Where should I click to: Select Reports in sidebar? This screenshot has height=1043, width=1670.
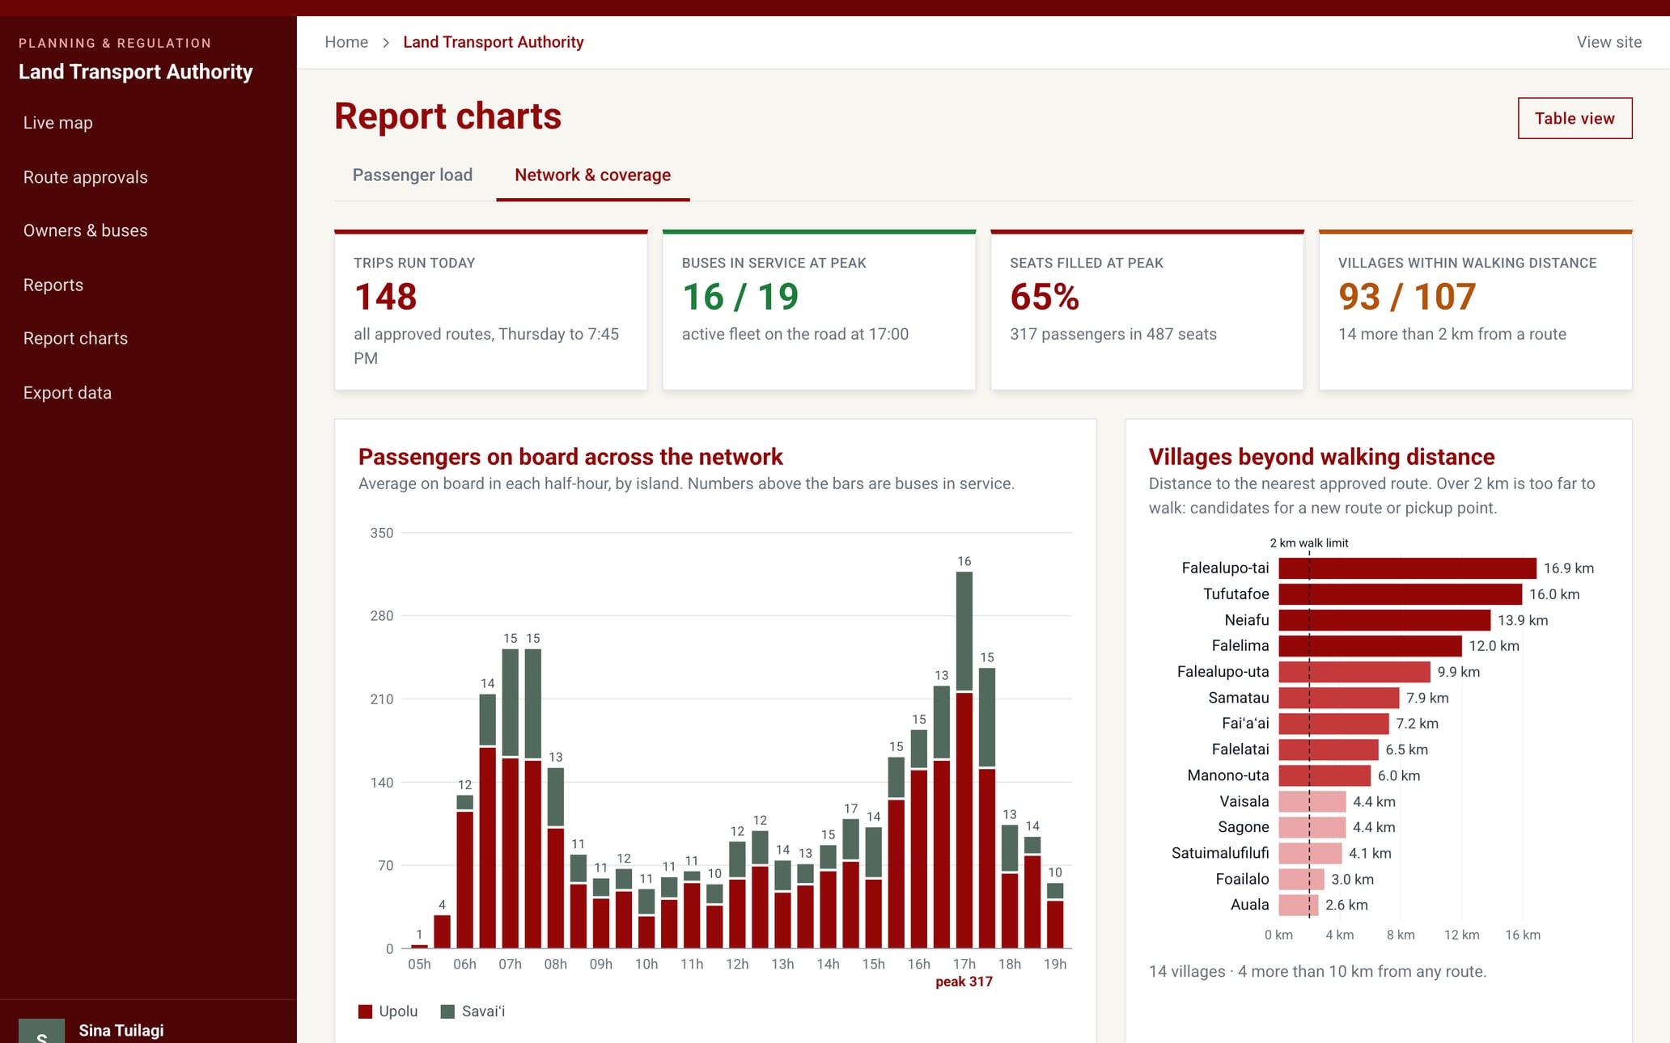point(53,285)
